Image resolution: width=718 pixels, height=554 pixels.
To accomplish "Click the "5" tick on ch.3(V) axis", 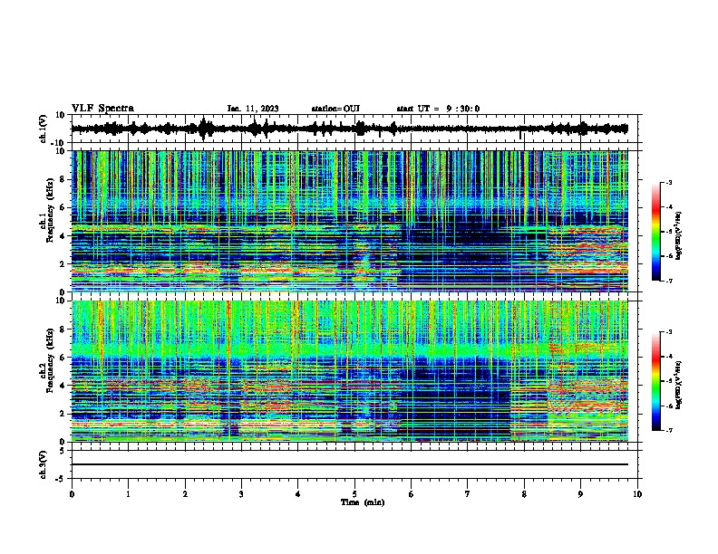I will click(63, 451).
